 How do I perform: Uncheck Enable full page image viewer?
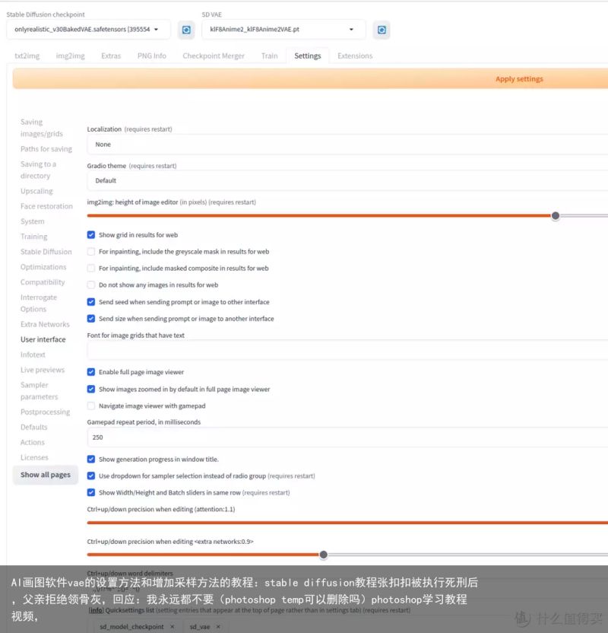[91, 372]
